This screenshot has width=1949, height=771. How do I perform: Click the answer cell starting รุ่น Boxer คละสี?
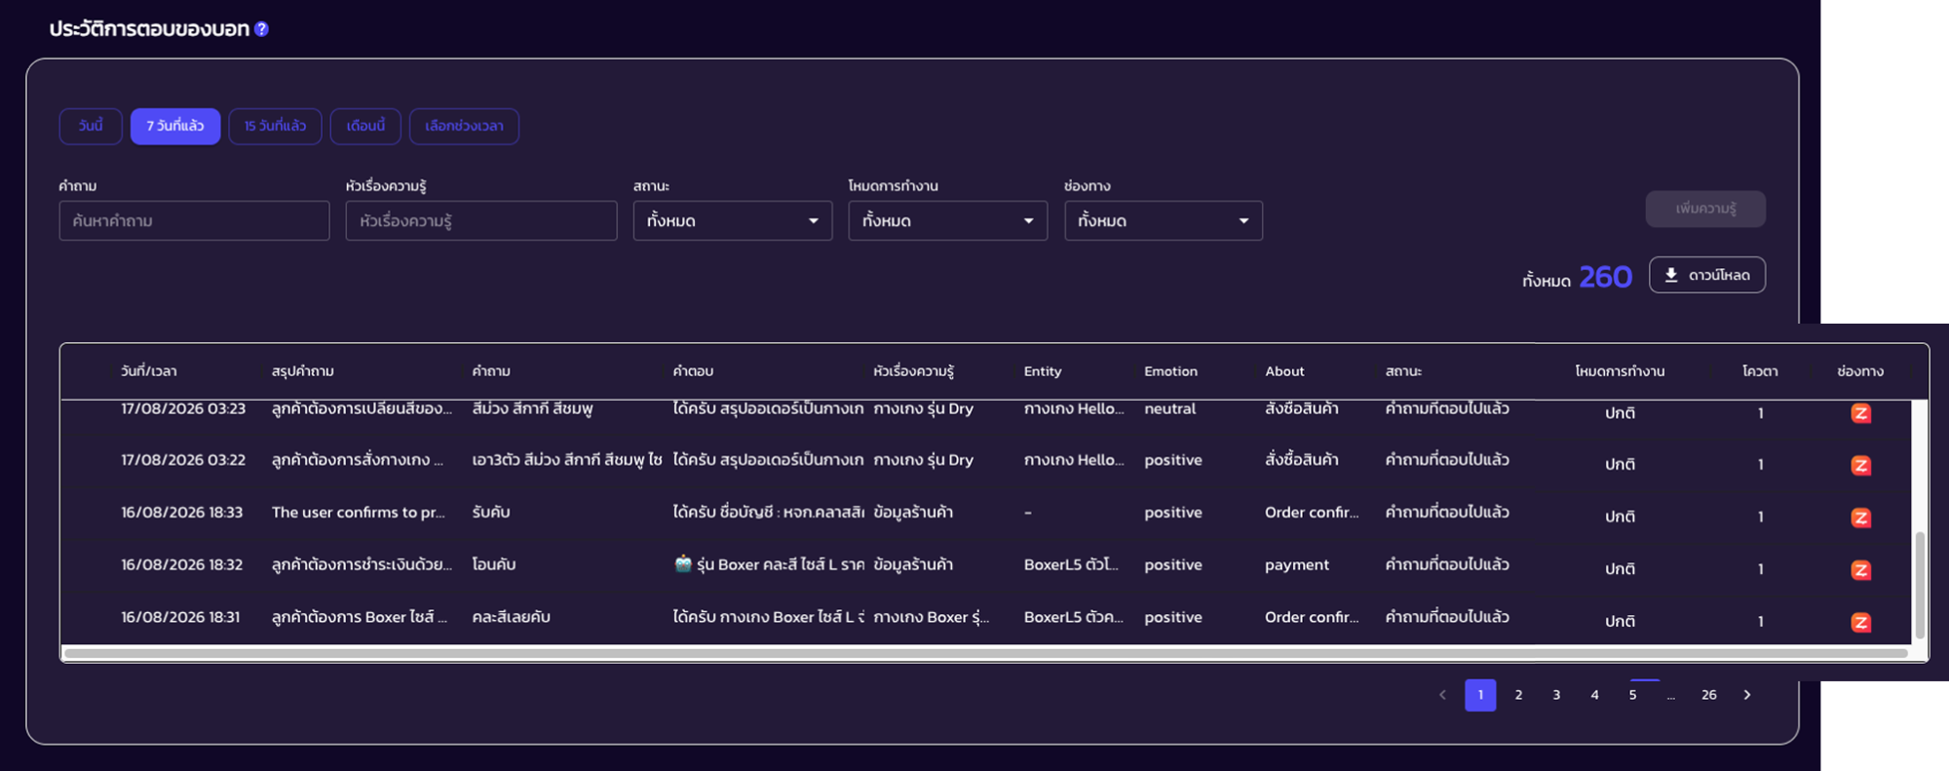[x=769, y=564]
